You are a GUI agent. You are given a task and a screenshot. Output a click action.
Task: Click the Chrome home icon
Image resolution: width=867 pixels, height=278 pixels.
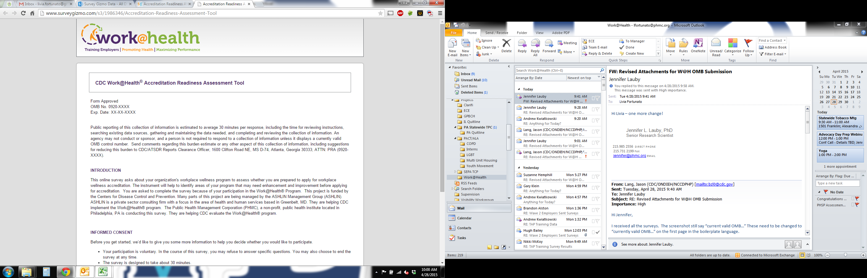click(x=32, y=13)
